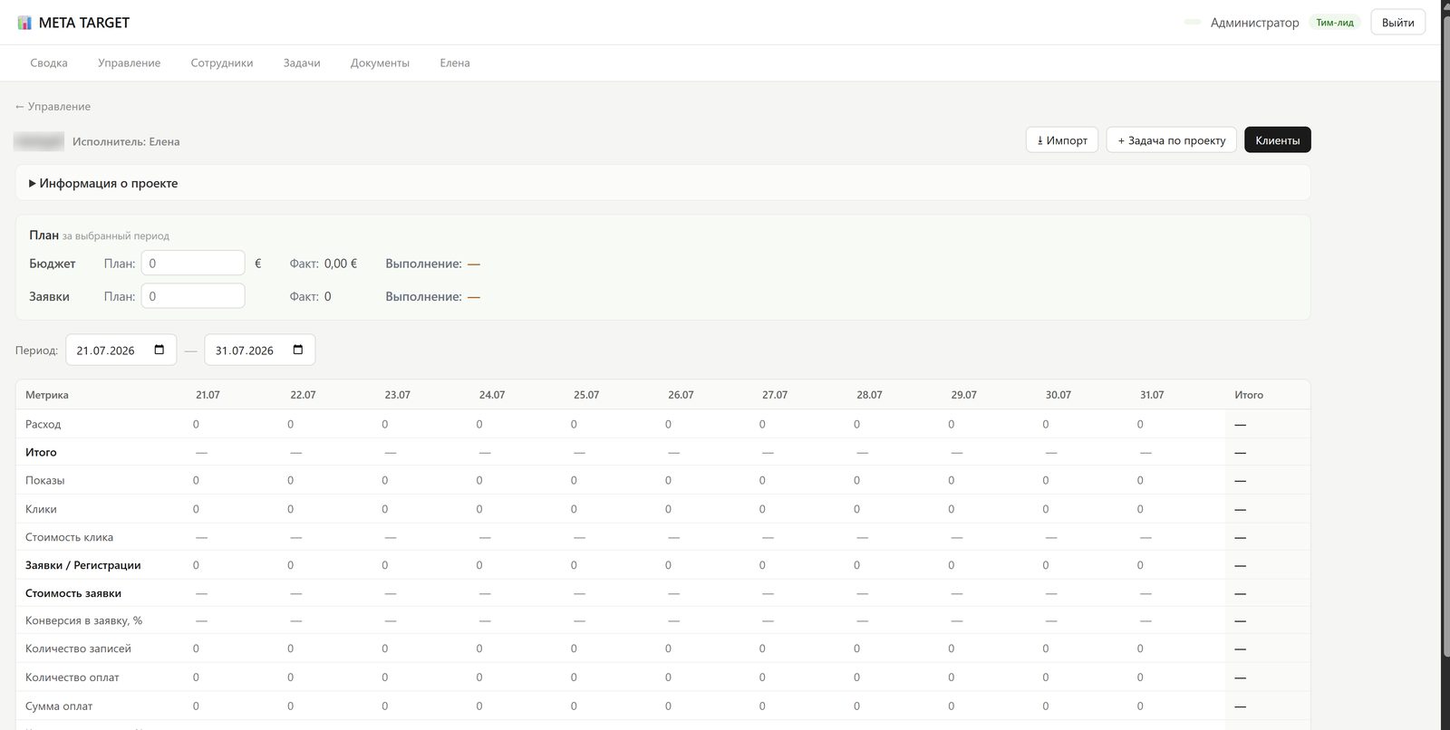Open calendar picker for start date 21.07.2026

tap(159, 350)
